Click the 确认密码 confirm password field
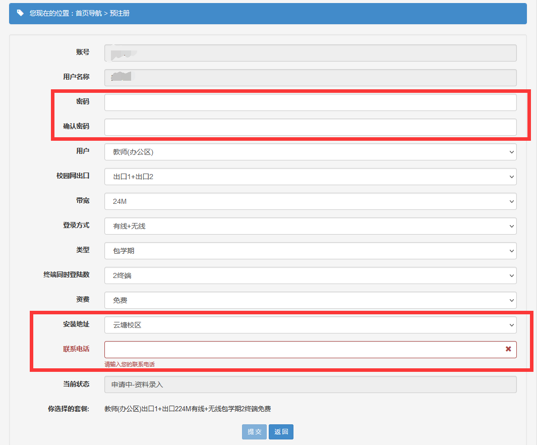The height and width of the screenshot is (445, 537). pyautogui.click(x=310, y=127)
